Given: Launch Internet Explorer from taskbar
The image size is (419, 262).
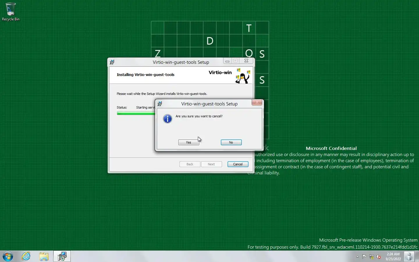Looking at the screenshot, I should coord(26,256).
